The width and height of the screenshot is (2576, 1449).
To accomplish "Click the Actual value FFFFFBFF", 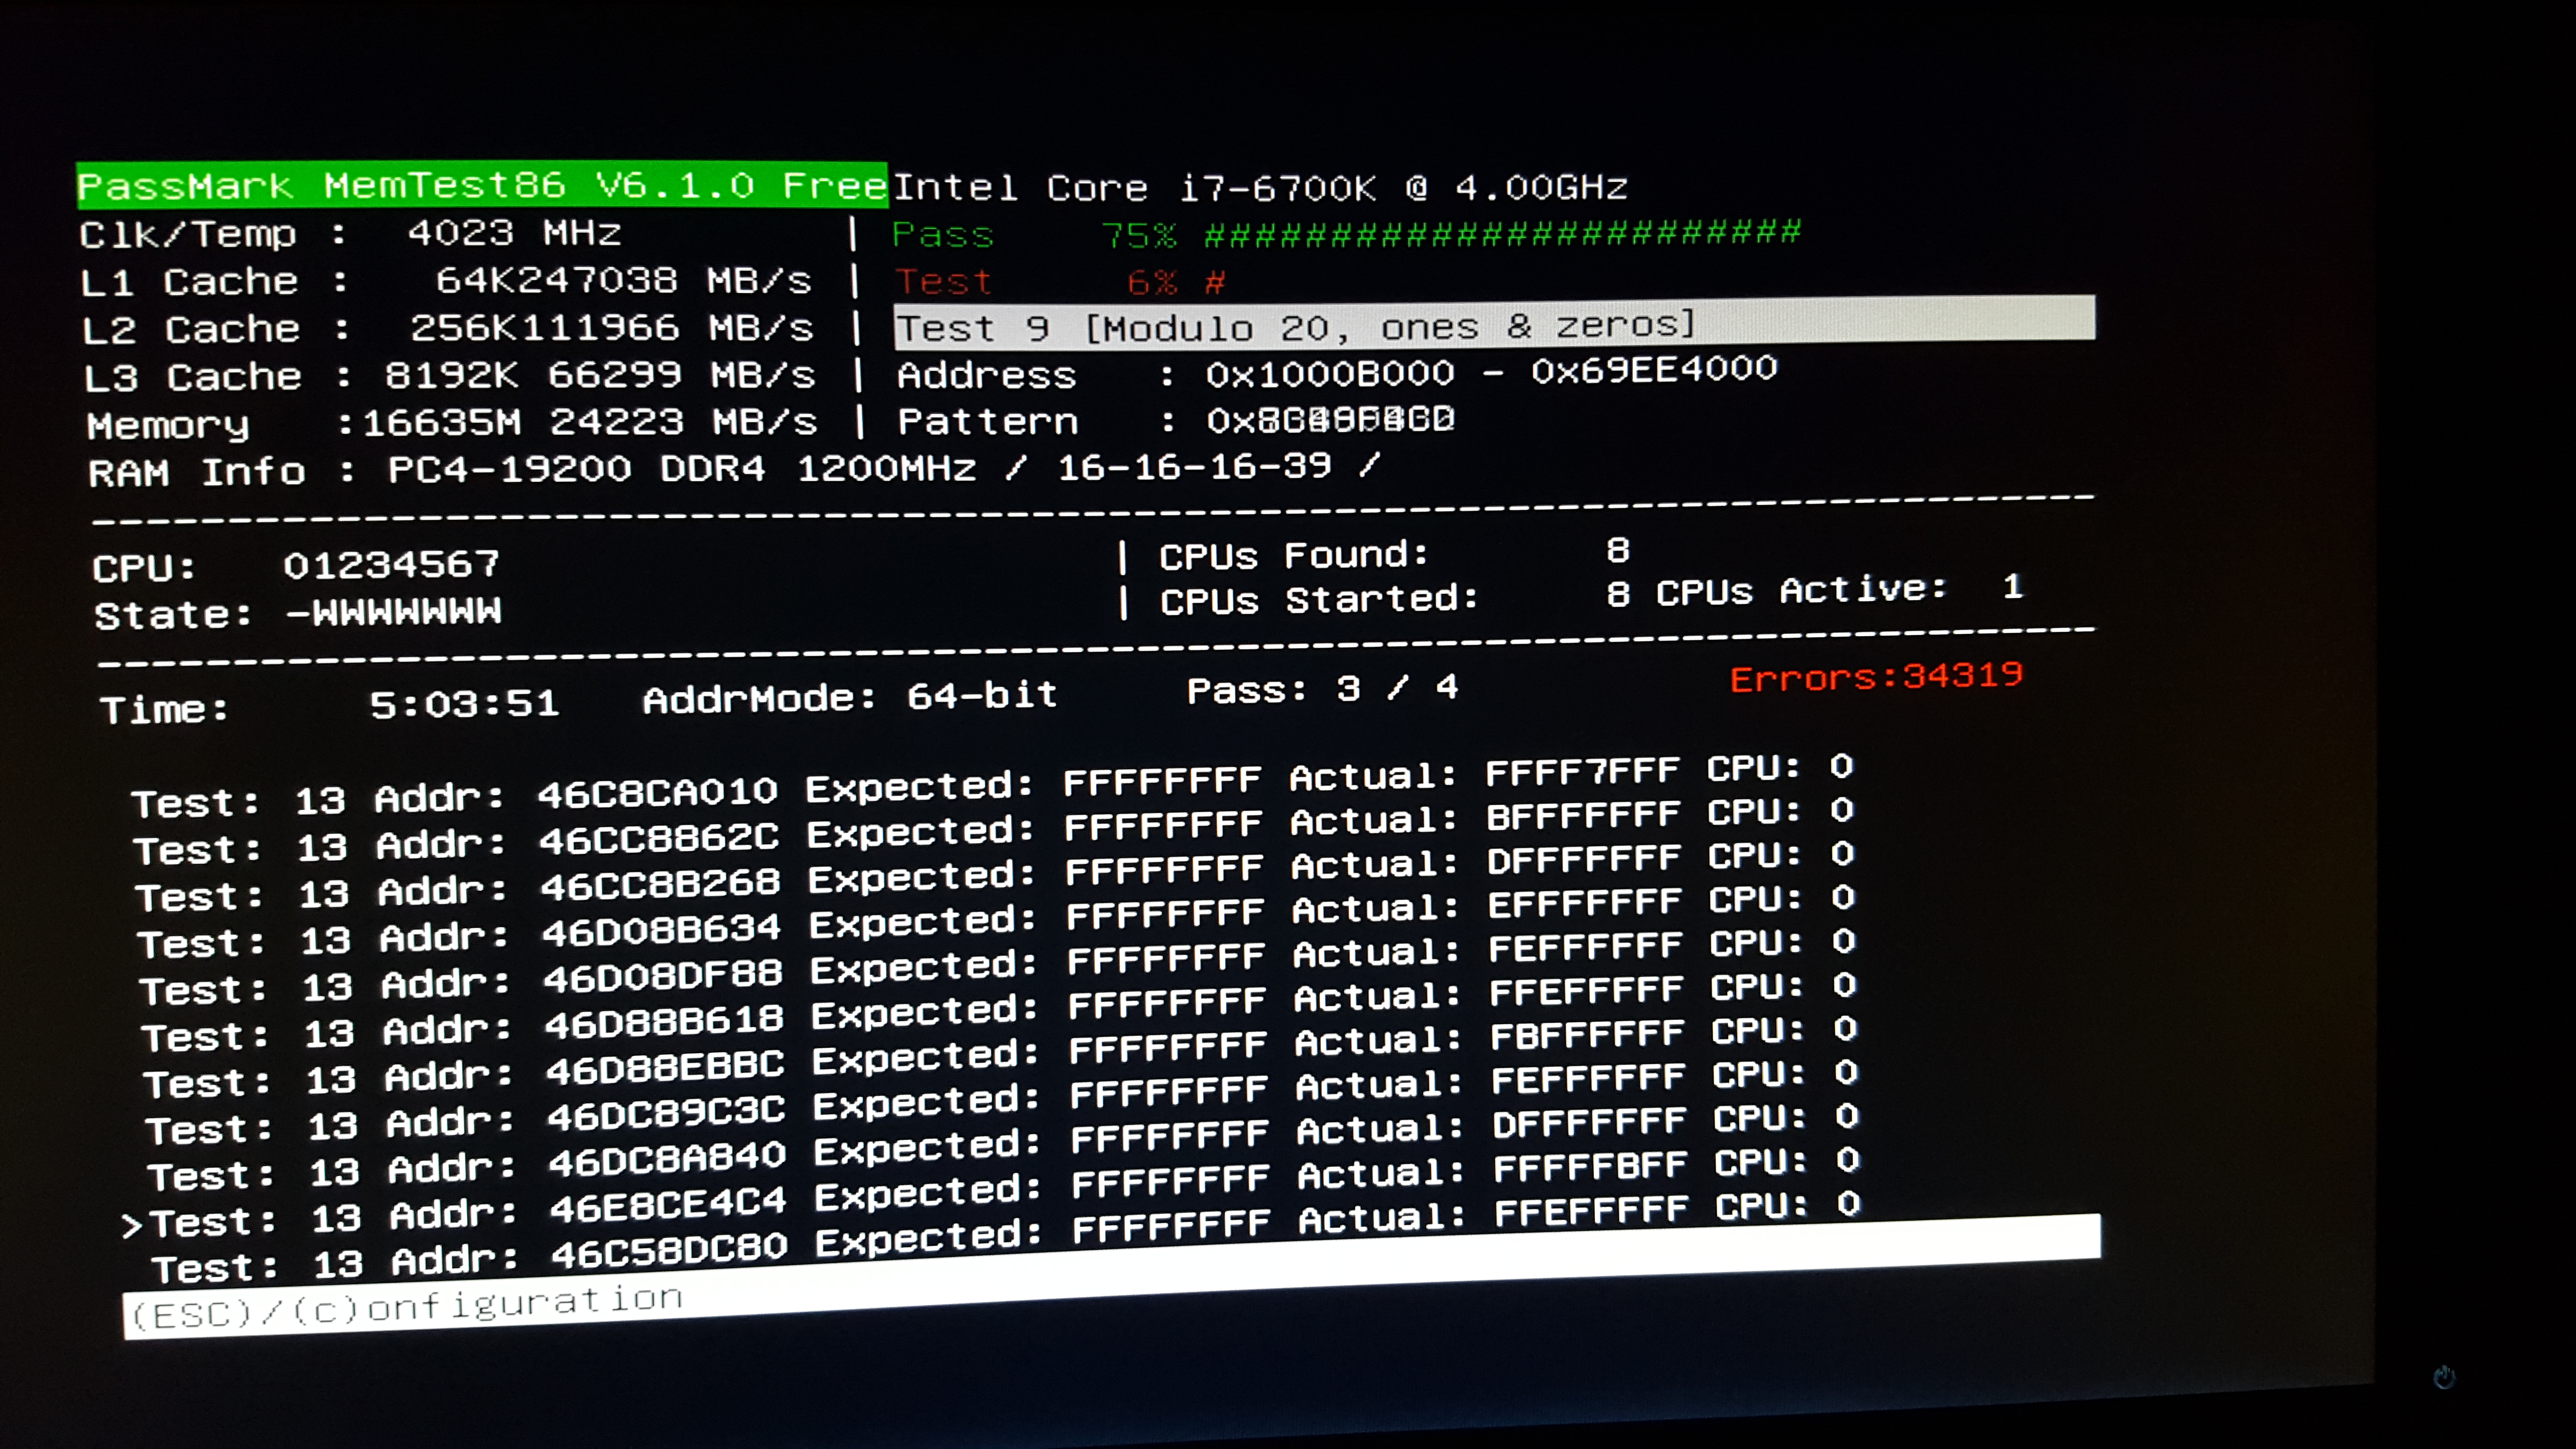I will (x=1591, y=1166).
